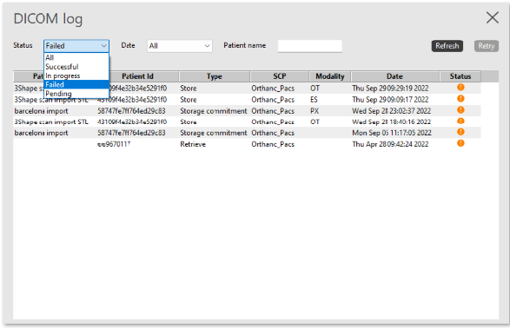This screenshot has height=328, width=510.
Task: Open the Status filter combo box
Action: coord(76,46)
